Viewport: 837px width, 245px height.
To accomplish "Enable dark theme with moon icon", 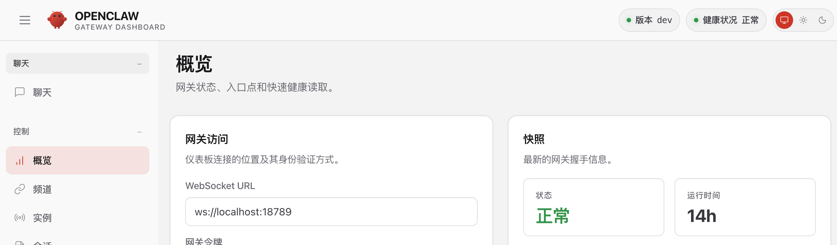I will click(823, 20).
